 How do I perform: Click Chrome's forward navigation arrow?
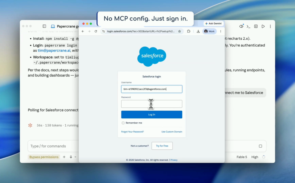click(x=89, y=31)
